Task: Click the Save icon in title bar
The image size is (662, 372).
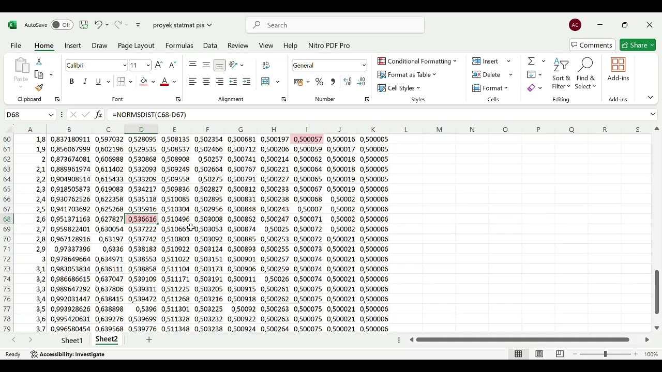Action: point(84,25)
